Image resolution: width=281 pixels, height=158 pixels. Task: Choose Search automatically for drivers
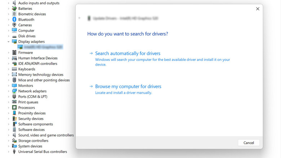(128, 53)
